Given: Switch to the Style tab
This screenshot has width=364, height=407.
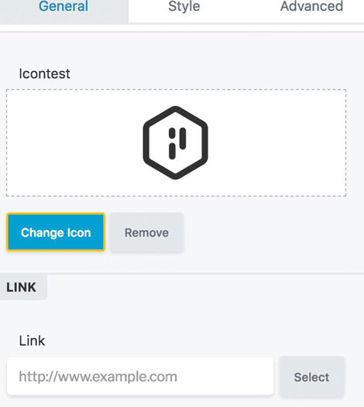Looking at the screenshot, I should 184,6.
